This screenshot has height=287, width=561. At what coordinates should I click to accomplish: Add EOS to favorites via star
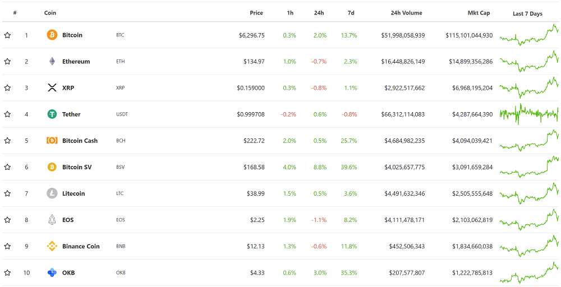(x=7, y=220)
